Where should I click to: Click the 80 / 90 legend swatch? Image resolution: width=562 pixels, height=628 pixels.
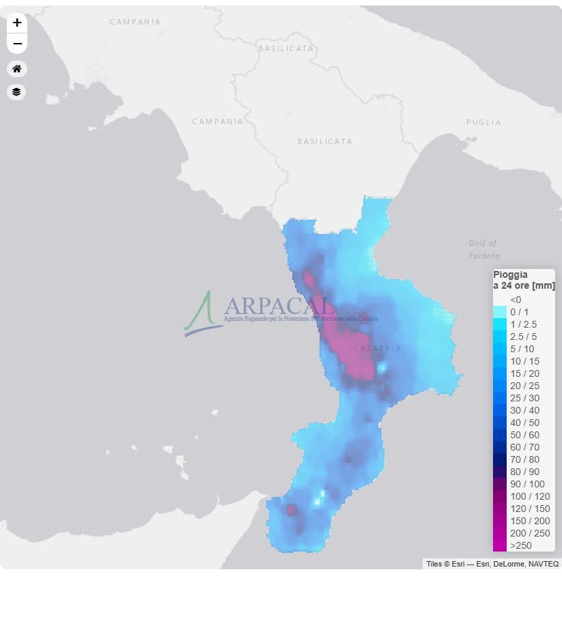click(x=500, y=472)
